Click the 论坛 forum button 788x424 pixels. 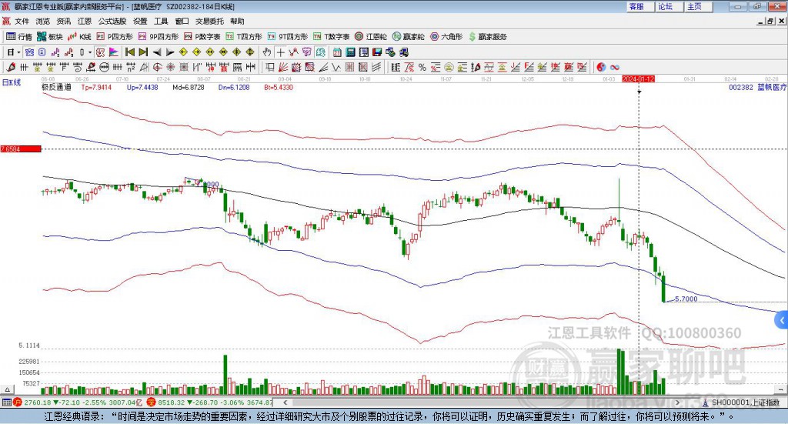666,6
